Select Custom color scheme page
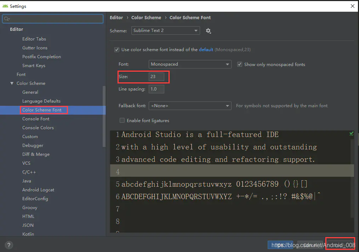Viewport: 359px width, 252px height. (x=30, y=137)
